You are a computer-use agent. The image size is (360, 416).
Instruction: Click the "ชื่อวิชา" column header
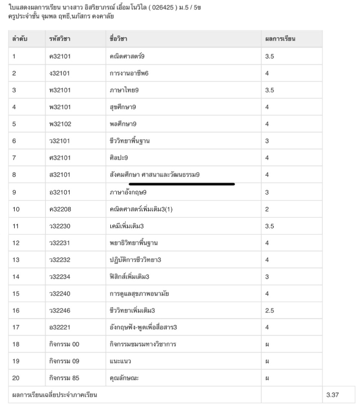tap(118, 39)
